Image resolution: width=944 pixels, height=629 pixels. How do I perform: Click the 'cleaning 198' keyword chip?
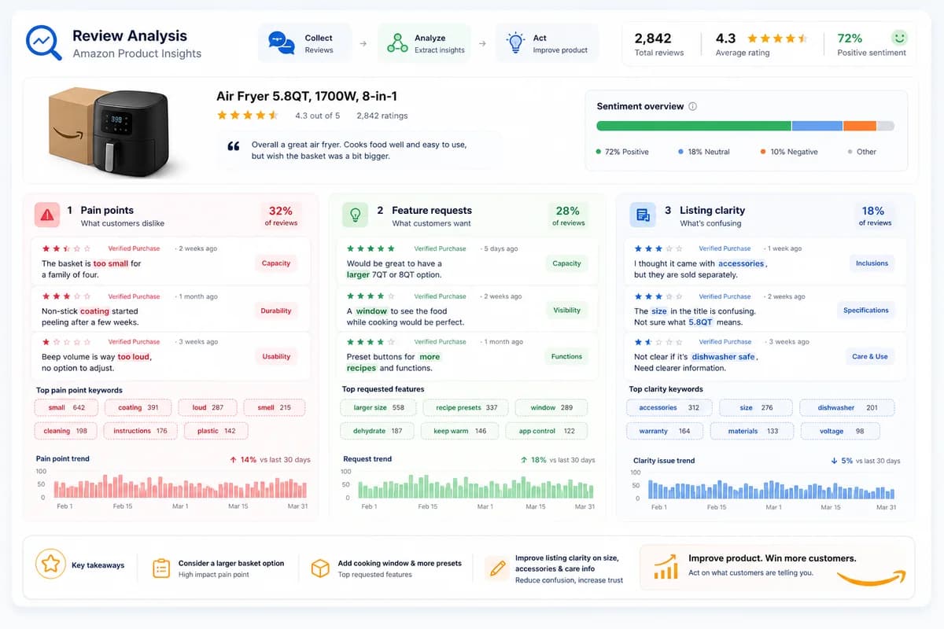point(66,431)
